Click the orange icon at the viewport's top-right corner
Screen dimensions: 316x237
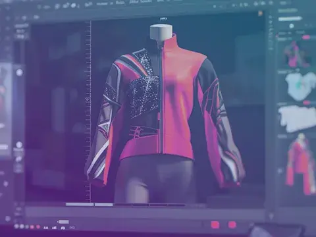tap(261, 13)
